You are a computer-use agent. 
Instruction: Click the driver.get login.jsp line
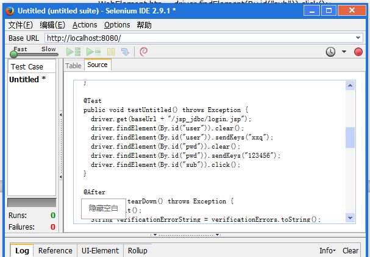pyautogui.click(x=171, y=119)
